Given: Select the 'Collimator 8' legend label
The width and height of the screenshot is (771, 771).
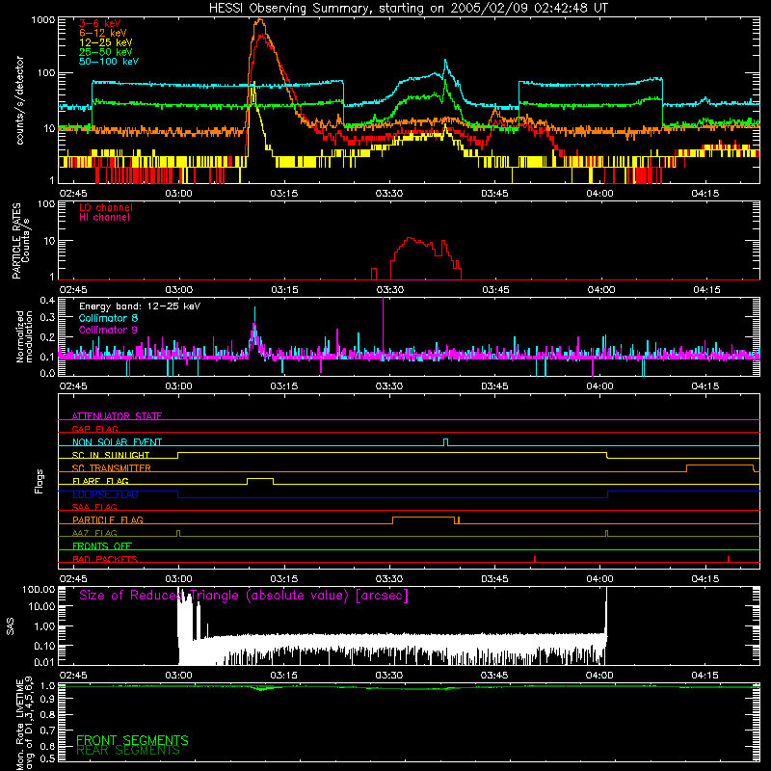Looking at the screenshot, I should coord(108,318).
